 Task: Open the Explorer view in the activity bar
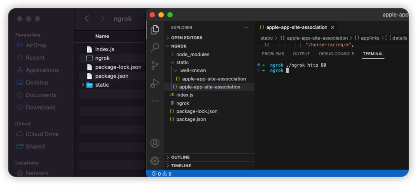pos(155,30)
